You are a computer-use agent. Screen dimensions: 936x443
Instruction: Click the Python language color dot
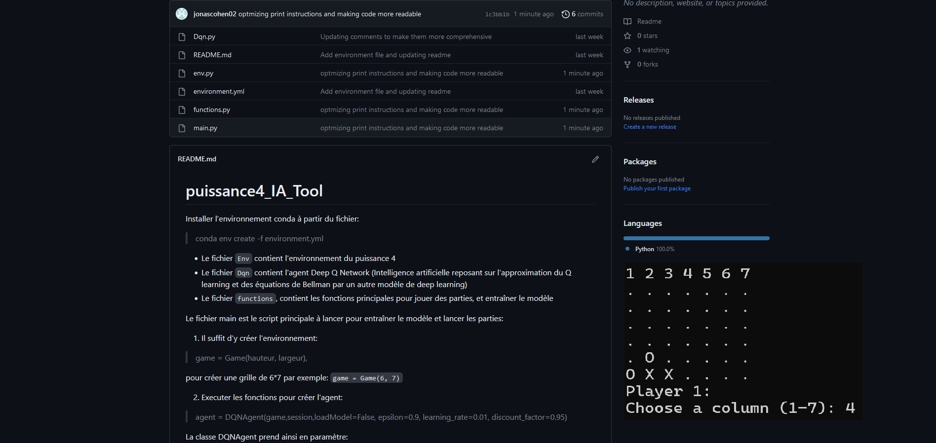(x=627, y=249)
